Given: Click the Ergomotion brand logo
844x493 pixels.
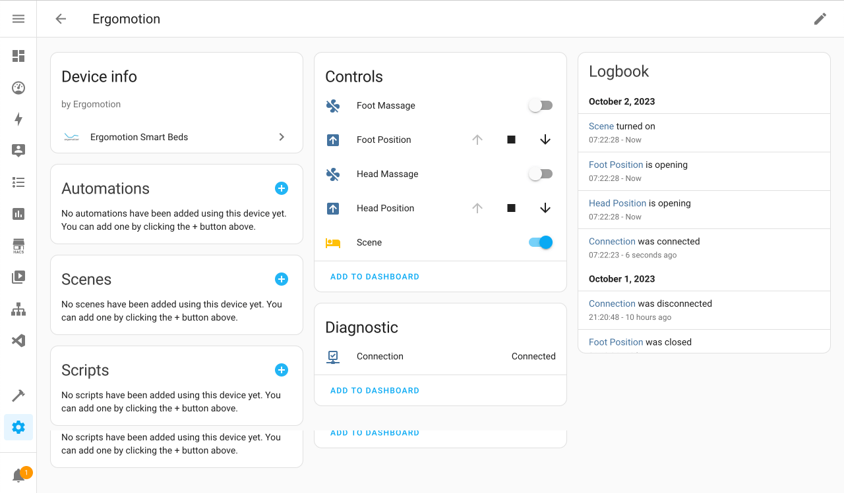Looking at the screenshot, I should [71, 137].
